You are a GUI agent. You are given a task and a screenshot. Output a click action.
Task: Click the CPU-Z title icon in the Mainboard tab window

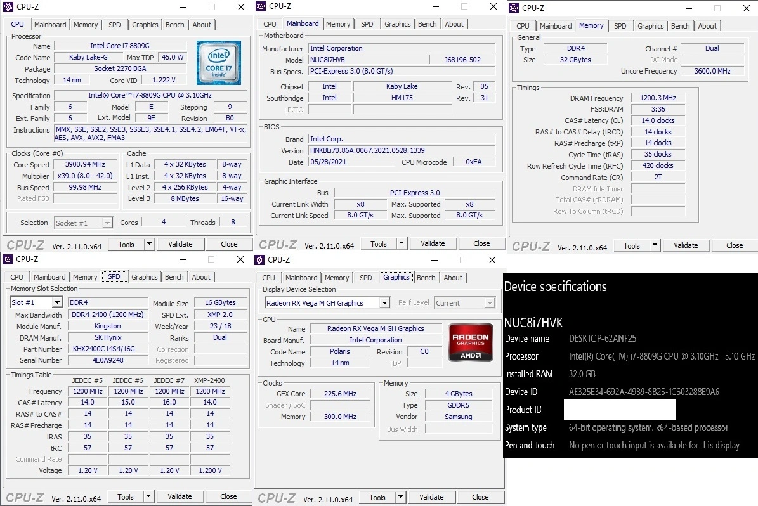click(261, 6)
